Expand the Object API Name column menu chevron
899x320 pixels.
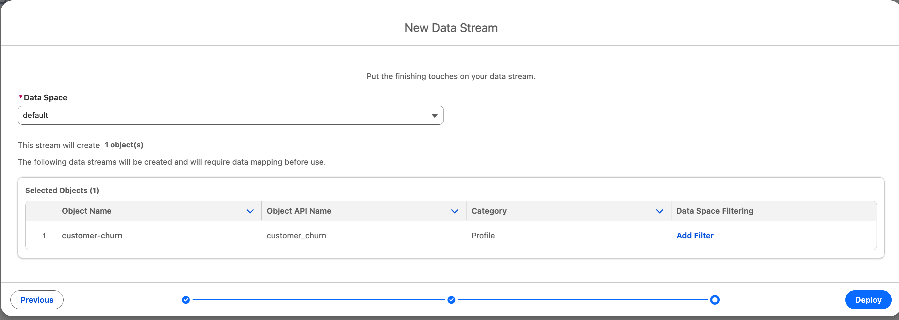454,211
